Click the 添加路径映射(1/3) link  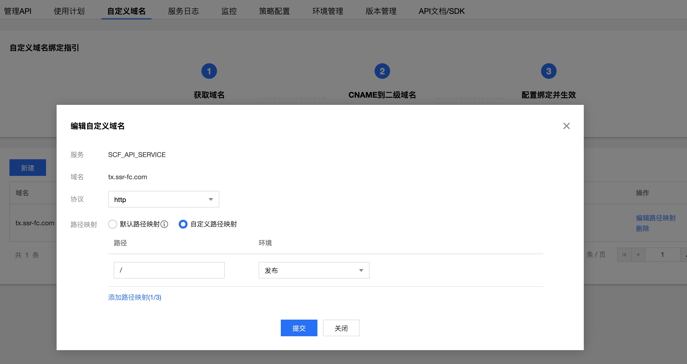[135, 297]
